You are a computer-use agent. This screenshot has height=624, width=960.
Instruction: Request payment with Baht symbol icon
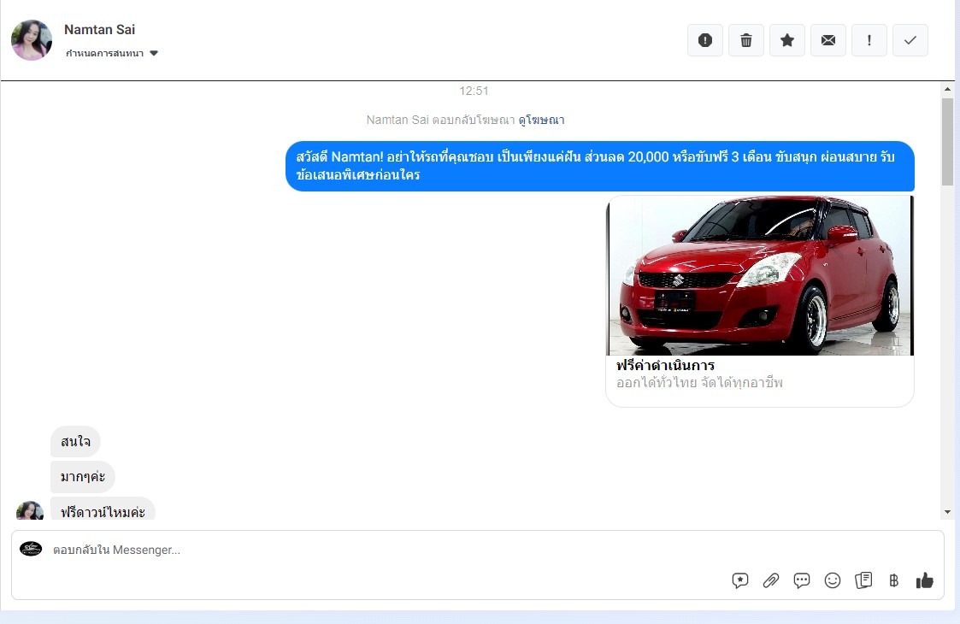pos(894,581)
